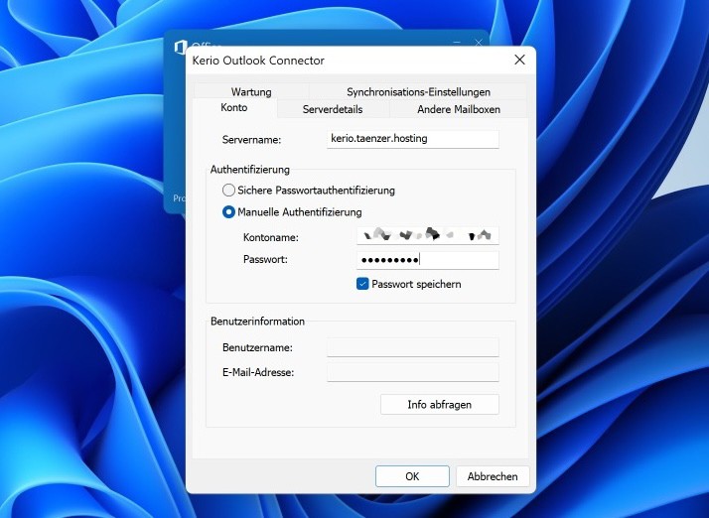Click the Servername input field
The image size is (709, 518).
pyautogui.click(x=413, y=139)
